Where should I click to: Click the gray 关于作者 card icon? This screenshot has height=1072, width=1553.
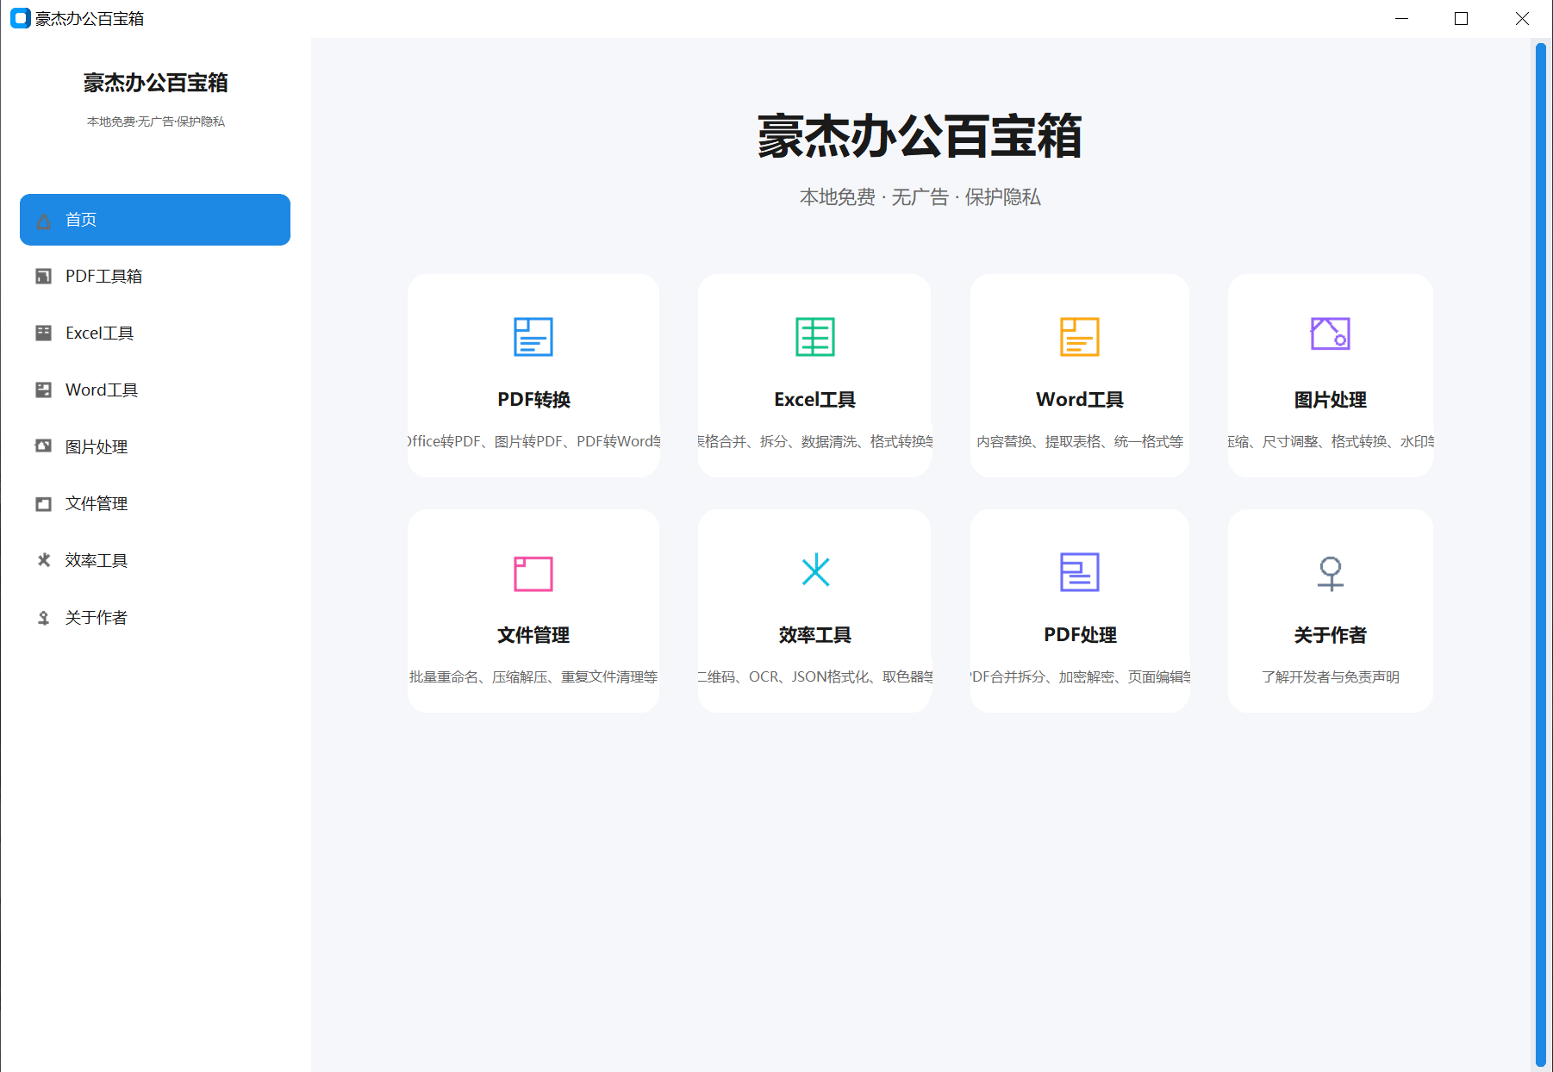click(x=1331, y=573)
